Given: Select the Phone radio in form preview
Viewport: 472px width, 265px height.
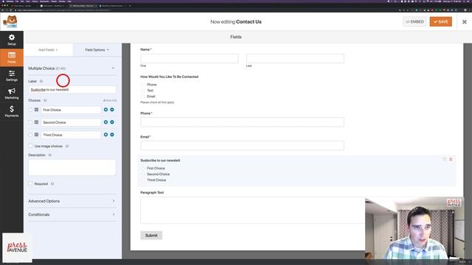Looking at the screenshot, I should (x=143, y=85).
